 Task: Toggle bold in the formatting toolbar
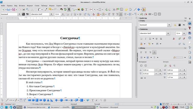point(68,14)
